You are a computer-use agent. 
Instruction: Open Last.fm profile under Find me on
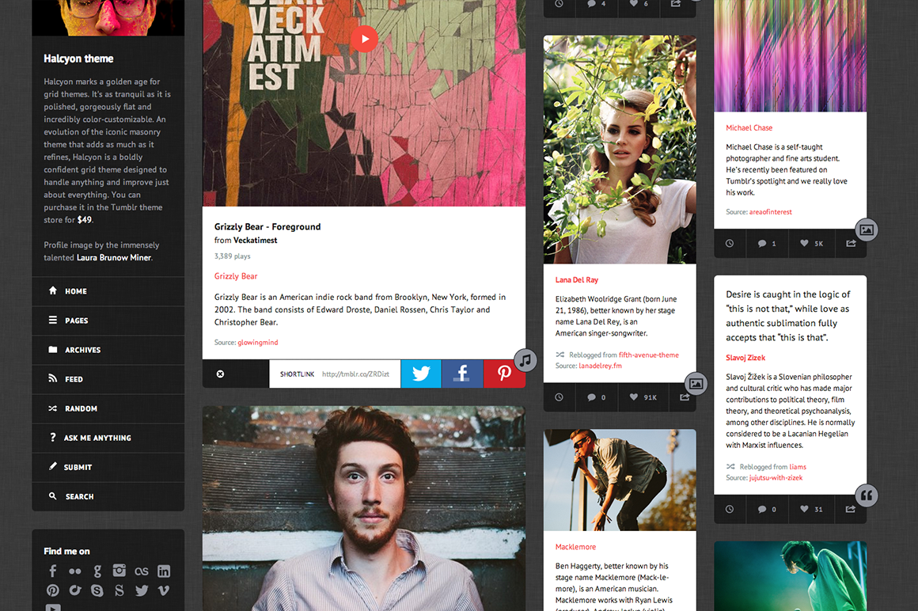coord(142,571)
